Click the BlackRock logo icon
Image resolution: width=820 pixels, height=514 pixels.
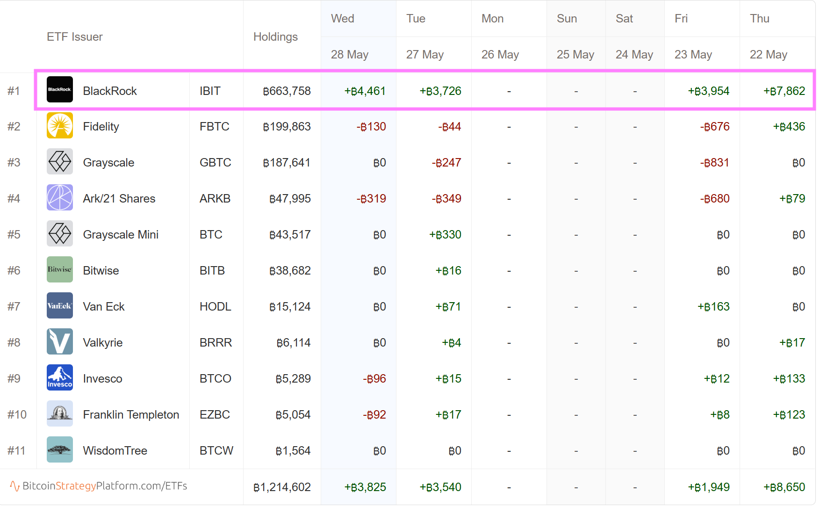pyautogui.click(x=60, y=89)
